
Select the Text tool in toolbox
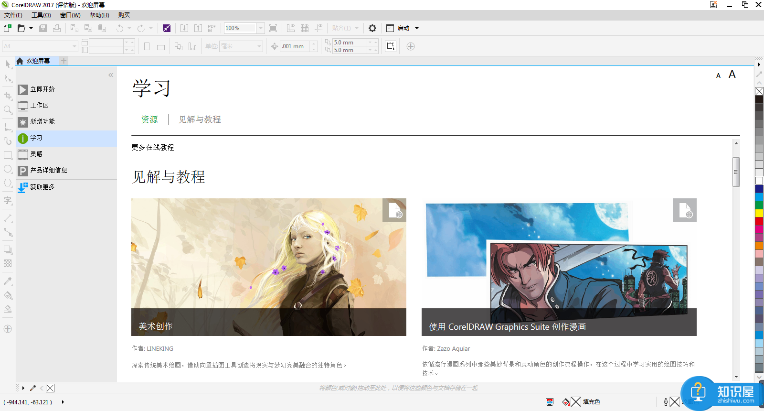pos(8,201)
